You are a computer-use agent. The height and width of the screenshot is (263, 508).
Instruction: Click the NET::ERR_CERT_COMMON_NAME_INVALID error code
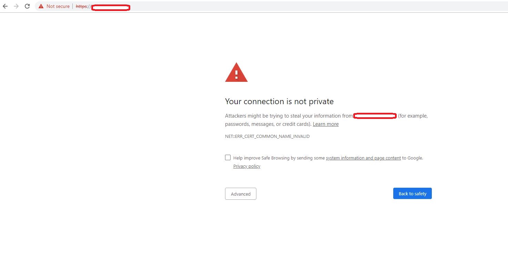click(267, 136)
